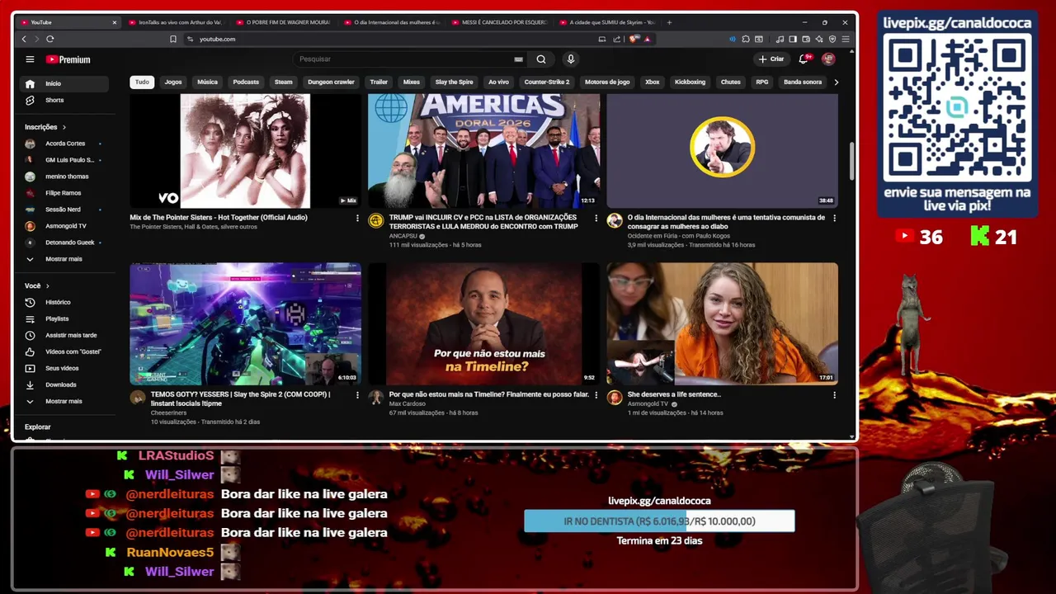This screenshot has width=1056, height=594.
Task: Open the She deserves a life sentence thumbnail
Action: [722, 324]
